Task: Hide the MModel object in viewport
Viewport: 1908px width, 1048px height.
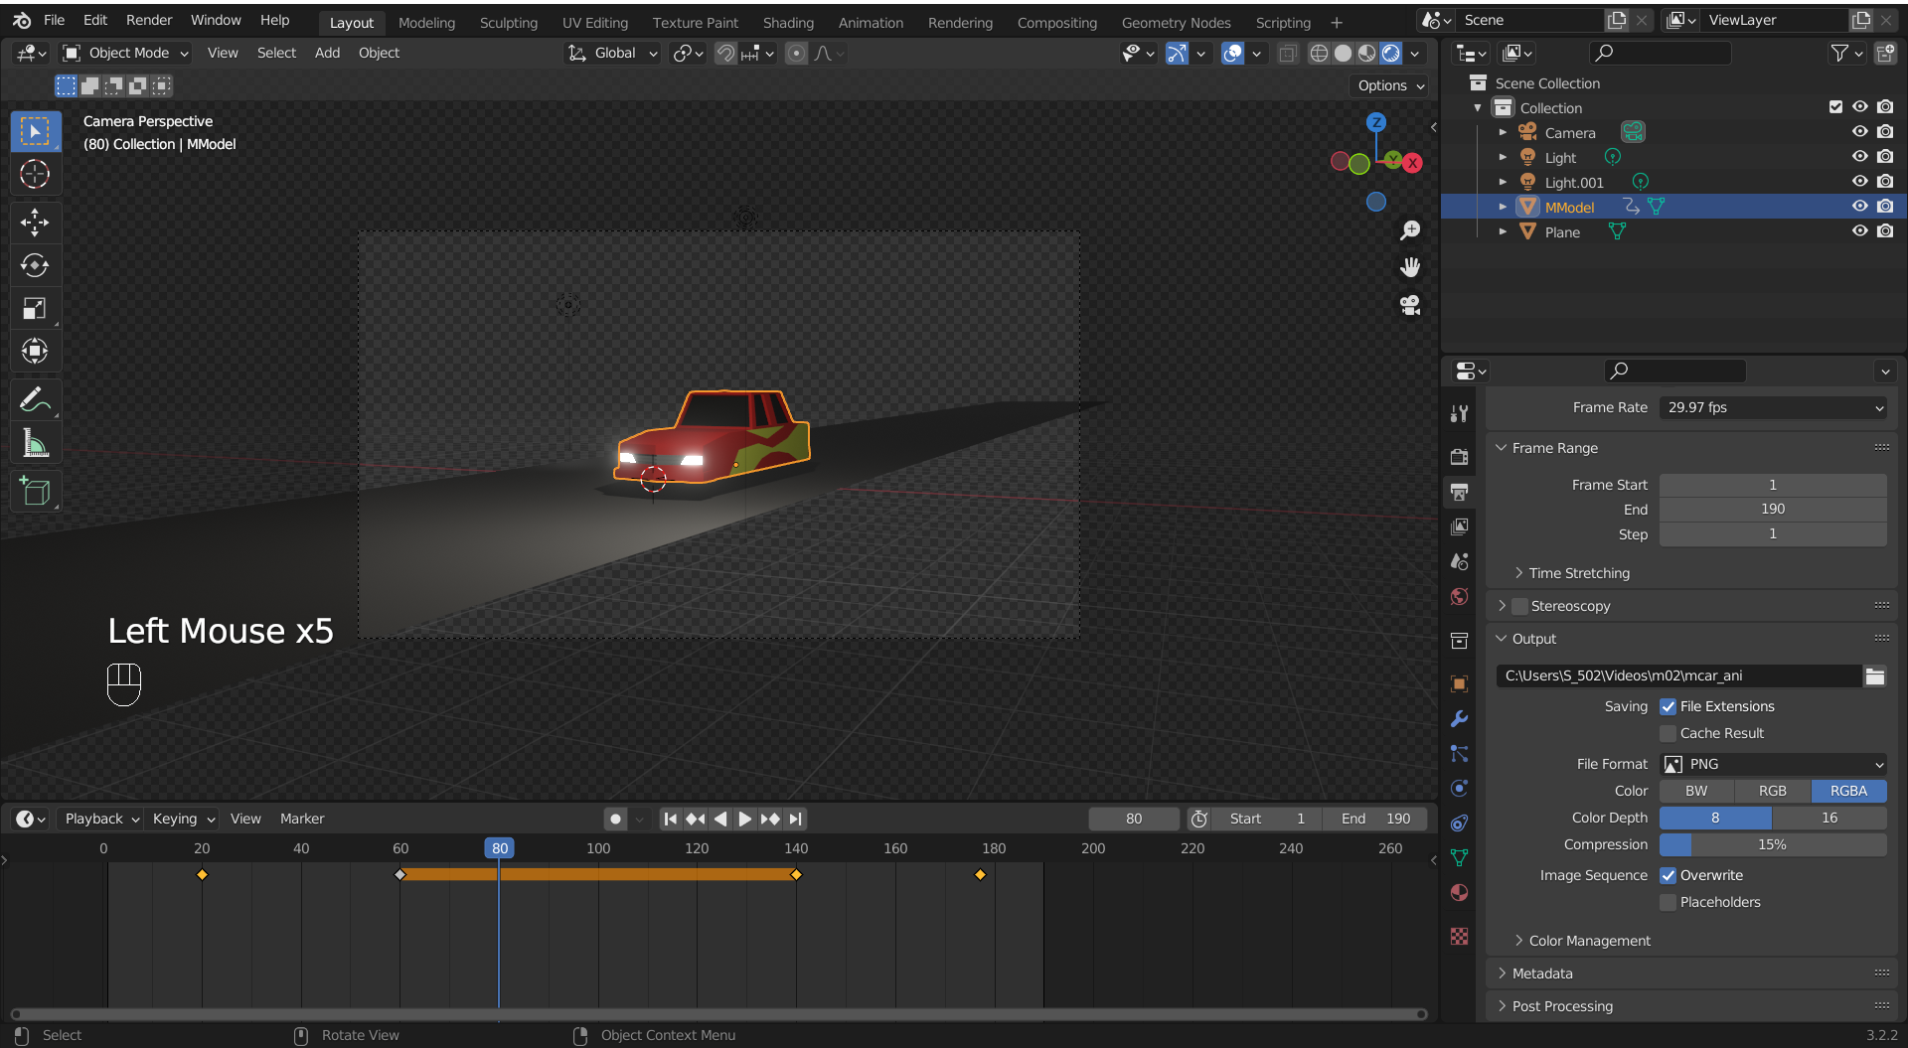Action: (1859, 207)
